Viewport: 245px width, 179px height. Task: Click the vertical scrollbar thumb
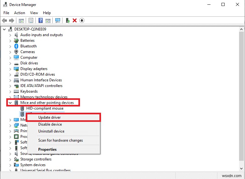(x=242, y=96)
